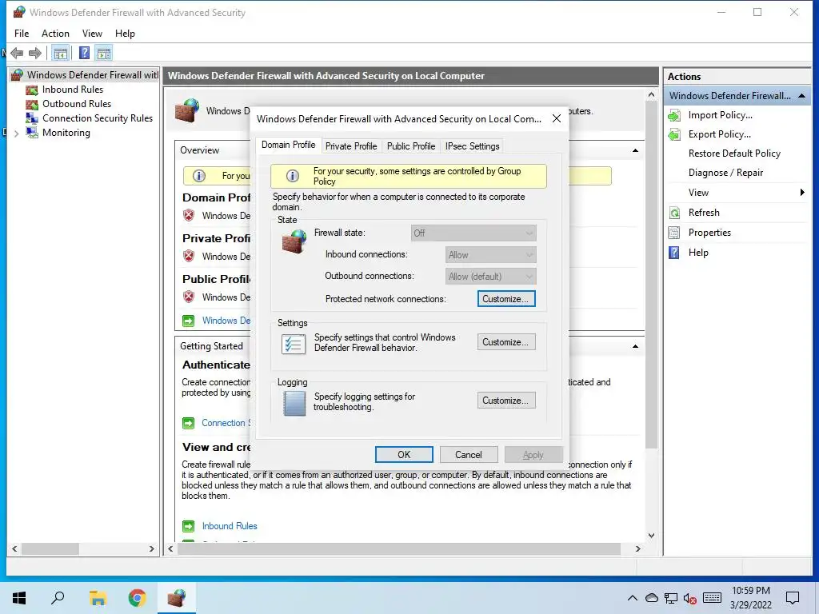Screen dimensions: 819x614
Task: Click the Back arrow toolbar icon
Action: tap(17, 53)
